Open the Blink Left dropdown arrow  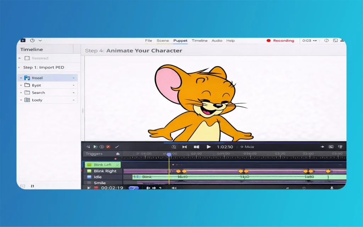point(117,165)
